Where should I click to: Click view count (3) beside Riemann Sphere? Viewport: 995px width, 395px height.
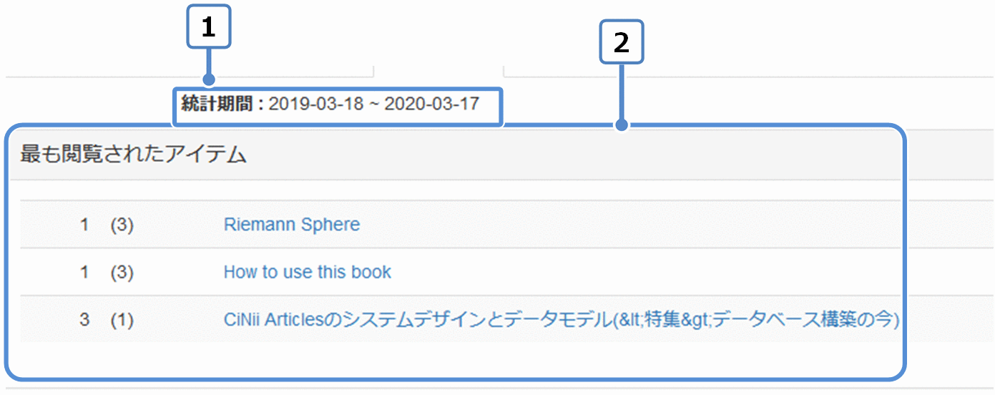click(x=122, y=225)
